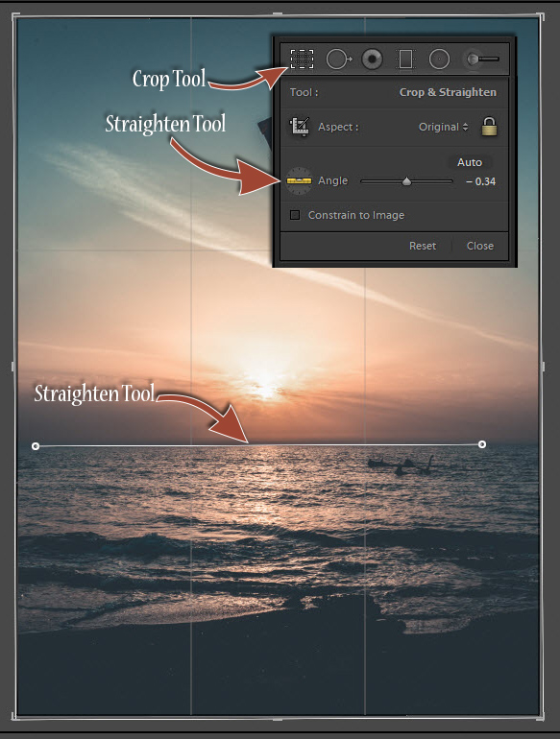Open the Aspect Original dropdown
This screenshot has width=560, height=739.
(x=443, y=127)
